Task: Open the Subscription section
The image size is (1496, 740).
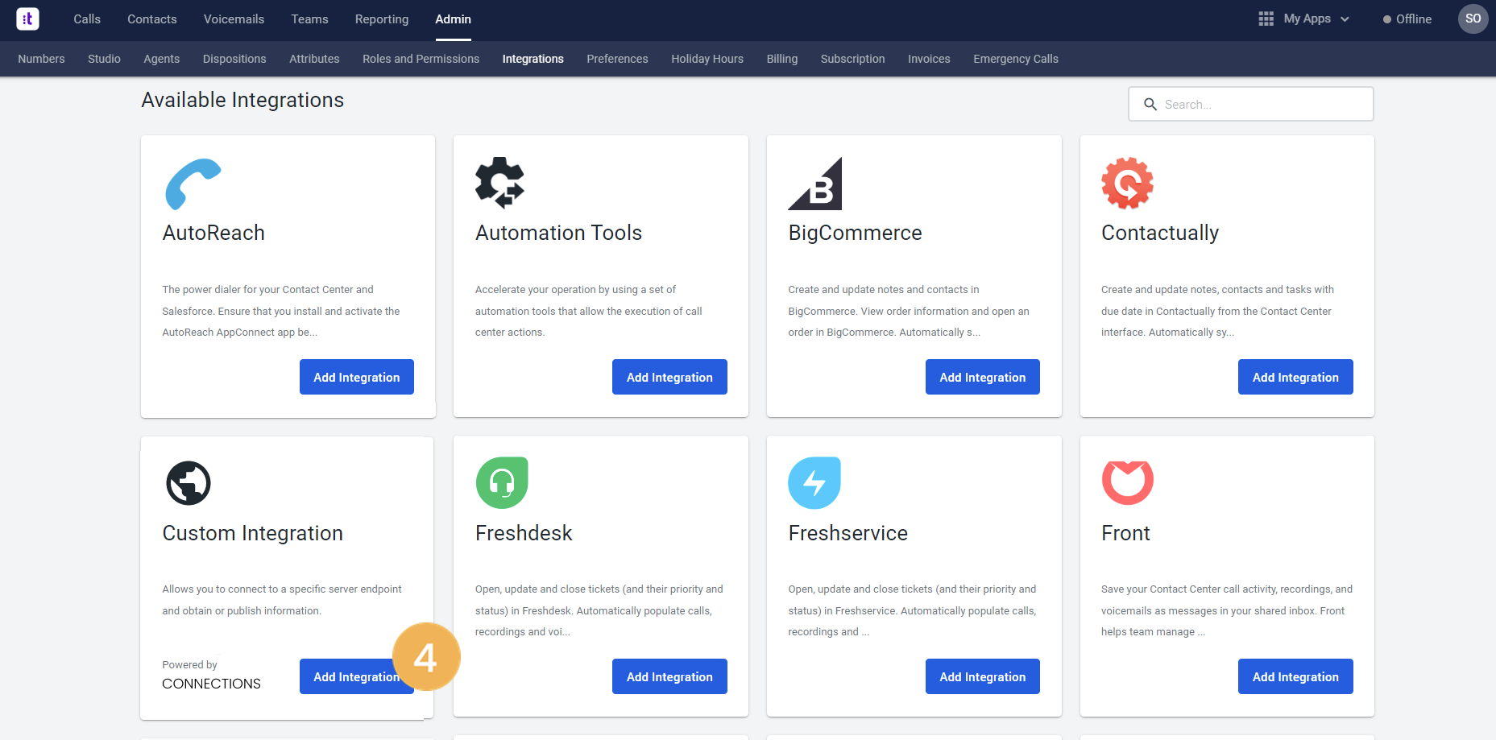Action: [852, 59]
